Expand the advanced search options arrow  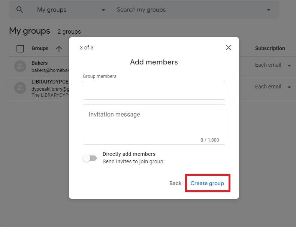click(x=268, y=10)
